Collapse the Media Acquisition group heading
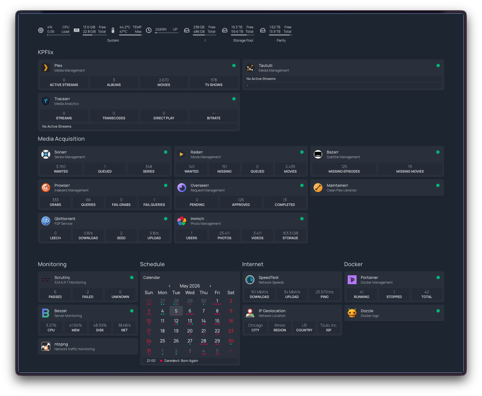Screen dimensions: 482x396 coord(61,139)
